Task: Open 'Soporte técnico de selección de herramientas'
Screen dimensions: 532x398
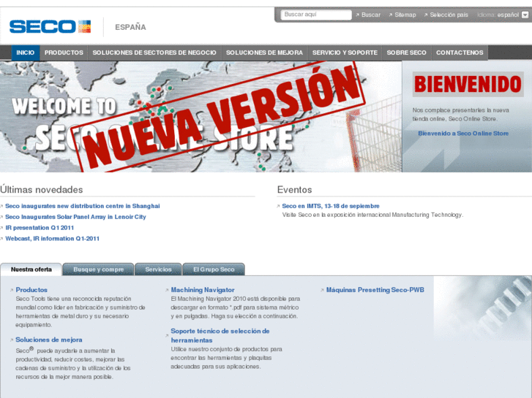Action: click(220, 336)
